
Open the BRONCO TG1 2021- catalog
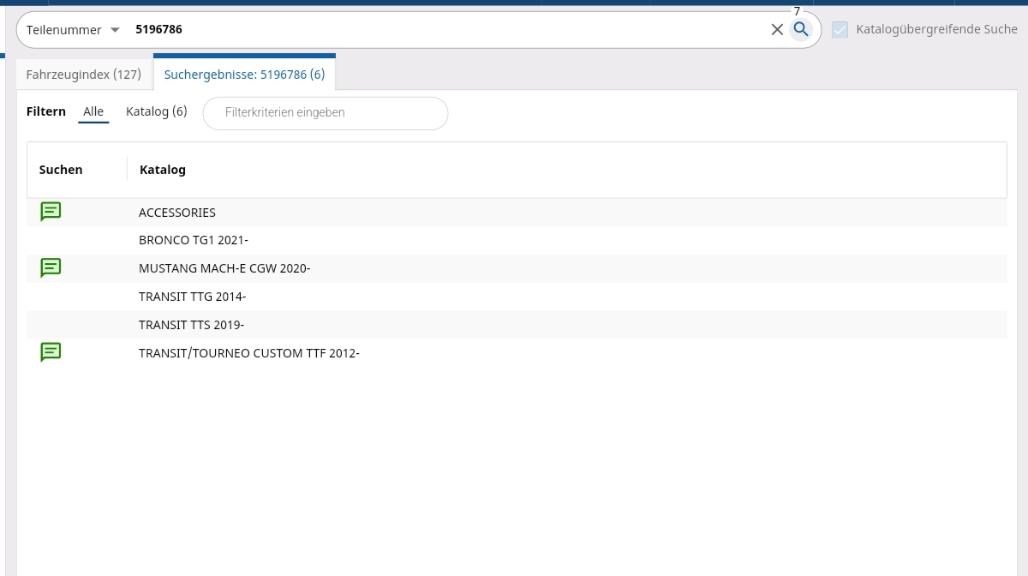pyautogui.click(x=193, y=241)
